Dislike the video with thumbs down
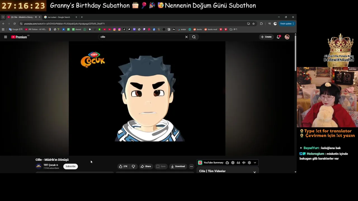 click(x=133, y=166)
